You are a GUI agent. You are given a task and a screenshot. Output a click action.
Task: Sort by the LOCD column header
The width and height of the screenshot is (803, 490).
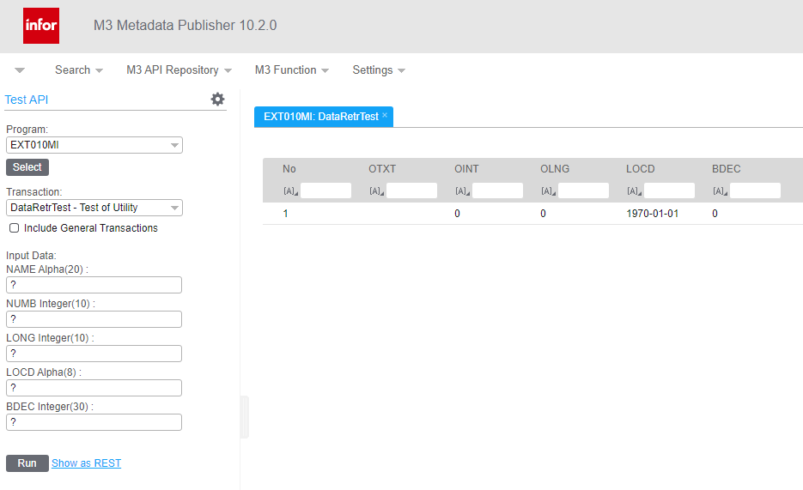tap(640, 169)
